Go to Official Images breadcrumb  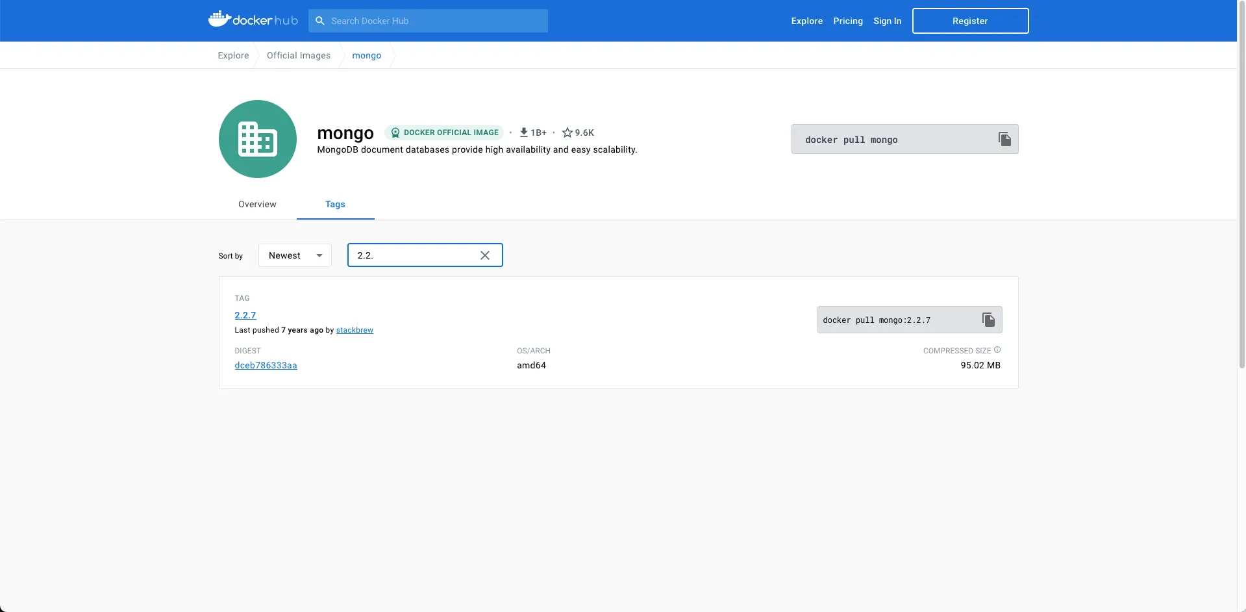[x=299, y=55]
